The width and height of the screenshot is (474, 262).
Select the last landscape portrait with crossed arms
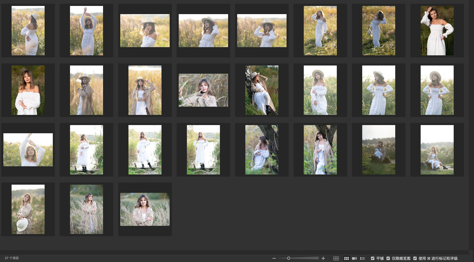tap(145, 209)
